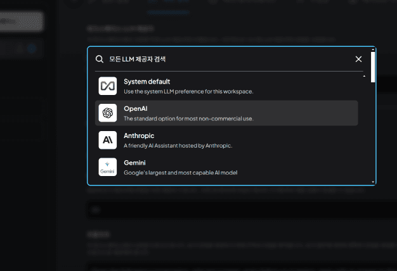
Task: Choose Anthropic from the provider list
Action: pyautogui.click(x=226, y=140)
